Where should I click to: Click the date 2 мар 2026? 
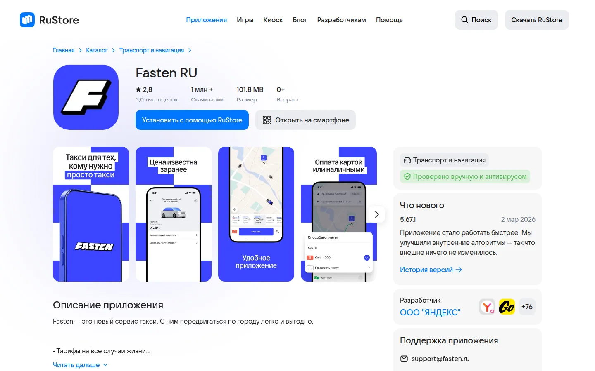pyautogui.click(x=518, y=219)
